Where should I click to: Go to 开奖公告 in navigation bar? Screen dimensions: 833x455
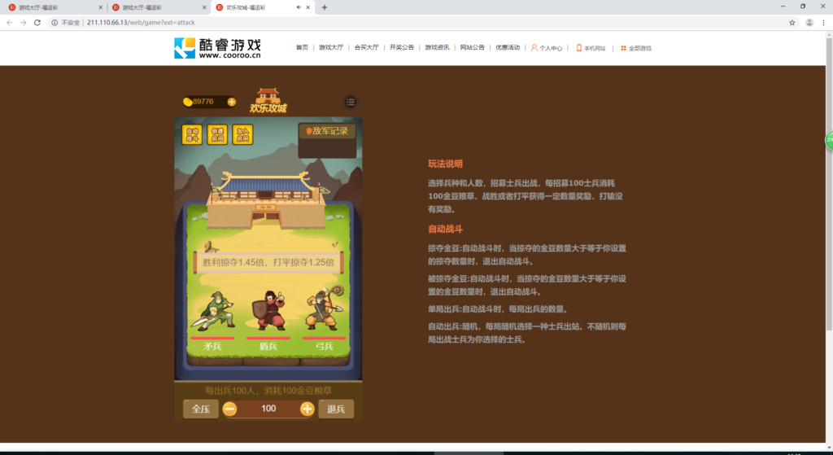402,48
